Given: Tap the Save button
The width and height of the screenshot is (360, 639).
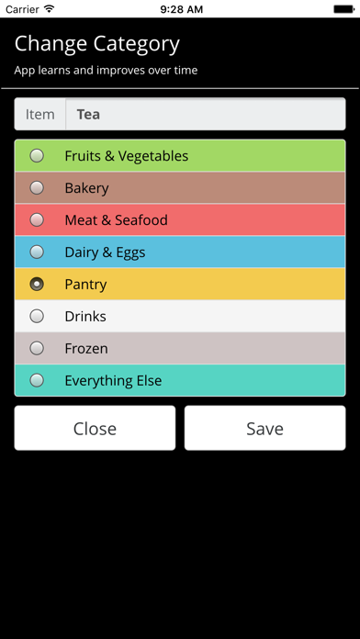Looking at the screenshot, I should [x=265, y=428].
